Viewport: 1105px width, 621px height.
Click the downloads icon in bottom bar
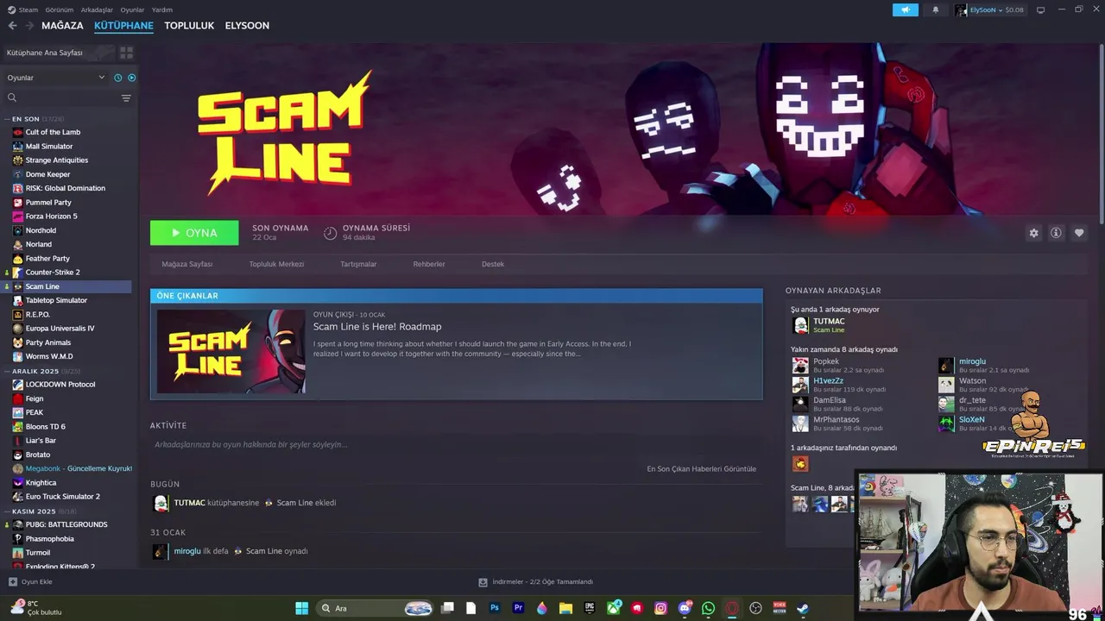tap(483, 582)
